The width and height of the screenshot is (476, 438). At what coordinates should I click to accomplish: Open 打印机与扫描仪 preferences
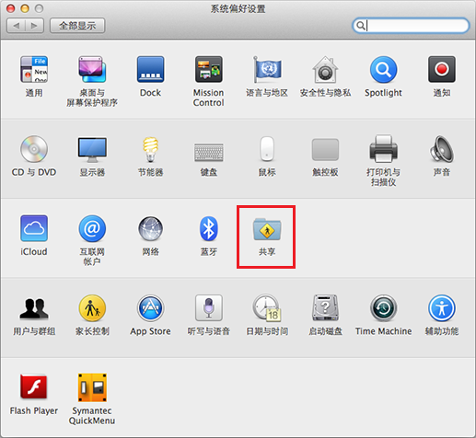click(383, 149)
